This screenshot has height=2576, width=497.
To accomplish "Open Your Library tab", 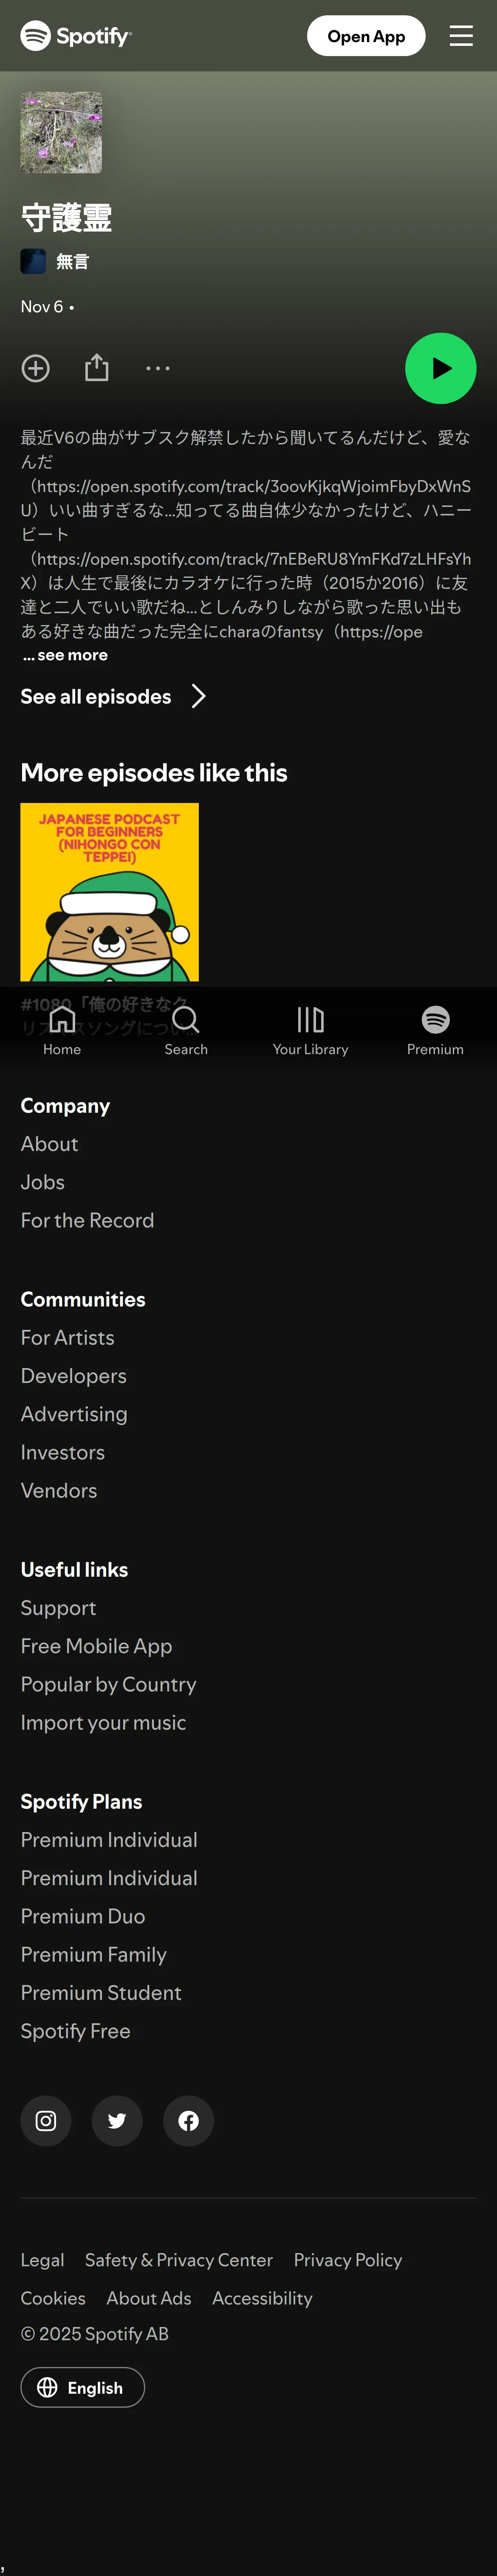I will click(x=310, y=1029).
